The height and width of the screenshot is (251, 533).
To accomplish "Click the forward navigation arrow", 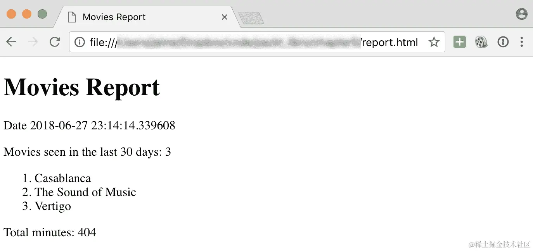I will (x=33, y=42).
